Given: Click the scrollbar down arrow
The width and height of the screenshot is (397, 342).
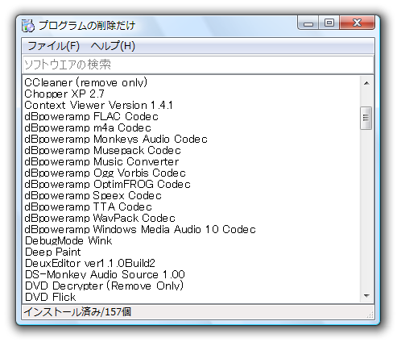Looking at the screenshot, I should 366,296.
